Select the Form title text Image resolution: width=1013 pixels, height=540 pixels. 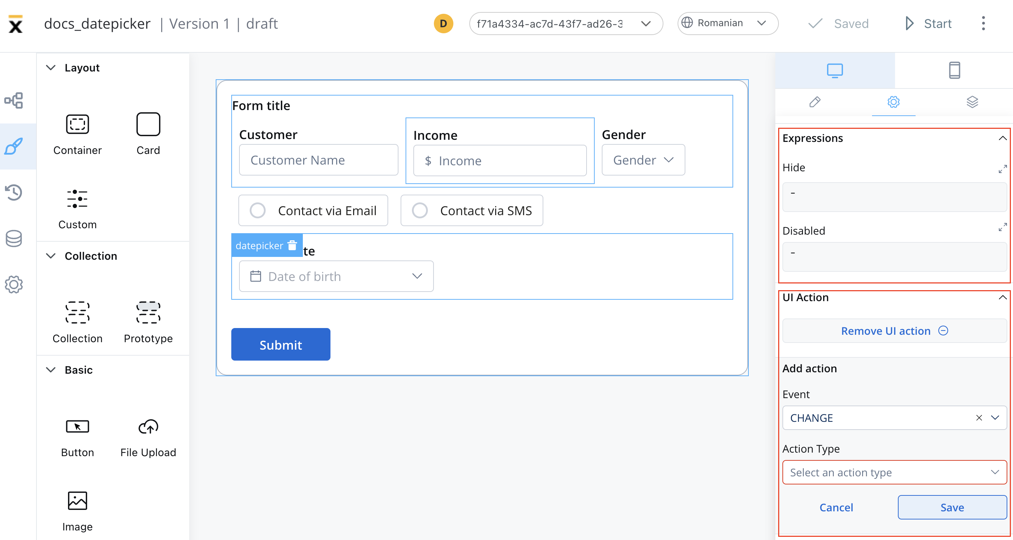pos(261,106)
